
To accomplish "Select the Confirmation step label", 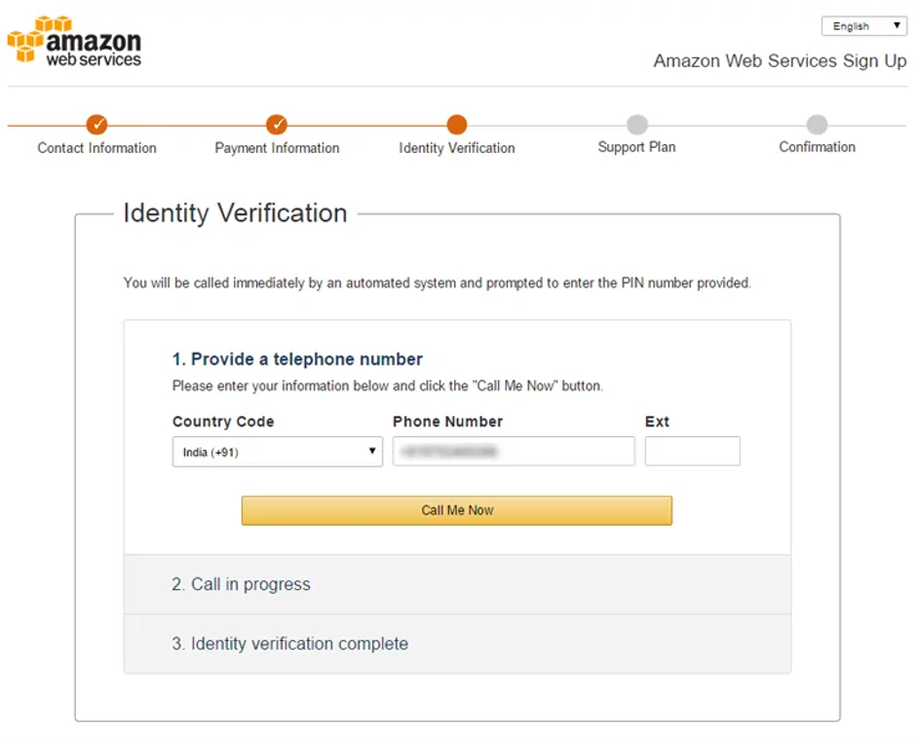I will [817, 147].
